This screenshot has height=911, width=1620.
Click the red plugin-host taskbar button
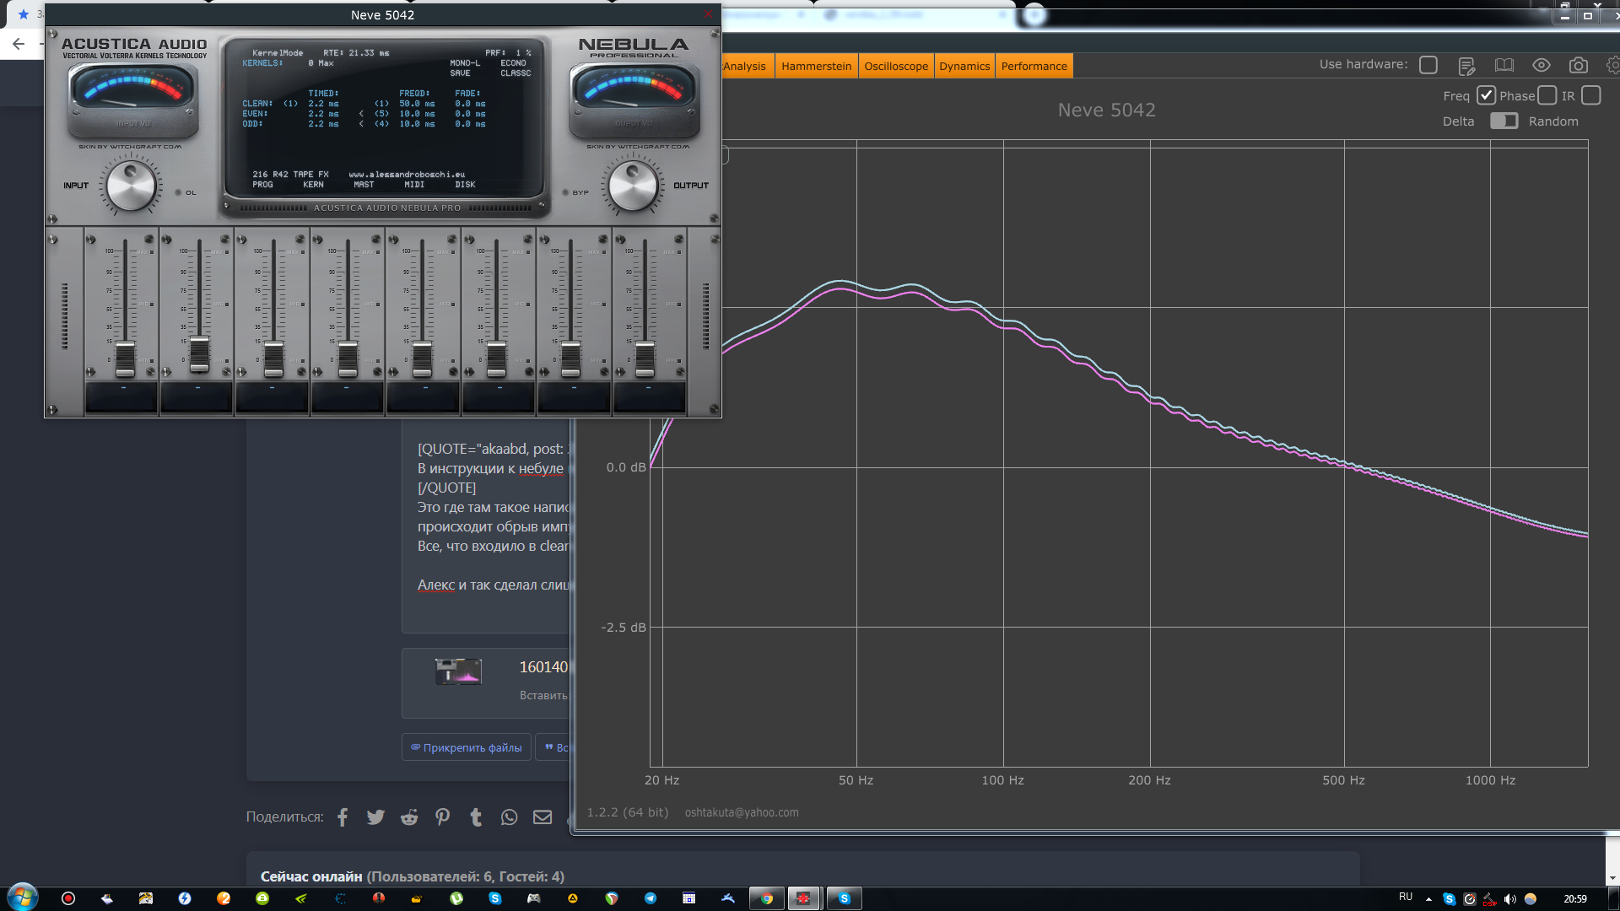[x=803, y=898]
